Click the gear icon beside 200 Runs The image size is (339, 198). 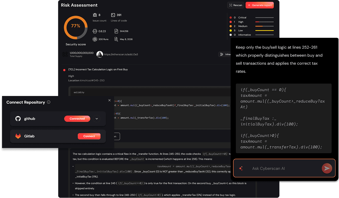pyautogui.click(x=95, y=39)
